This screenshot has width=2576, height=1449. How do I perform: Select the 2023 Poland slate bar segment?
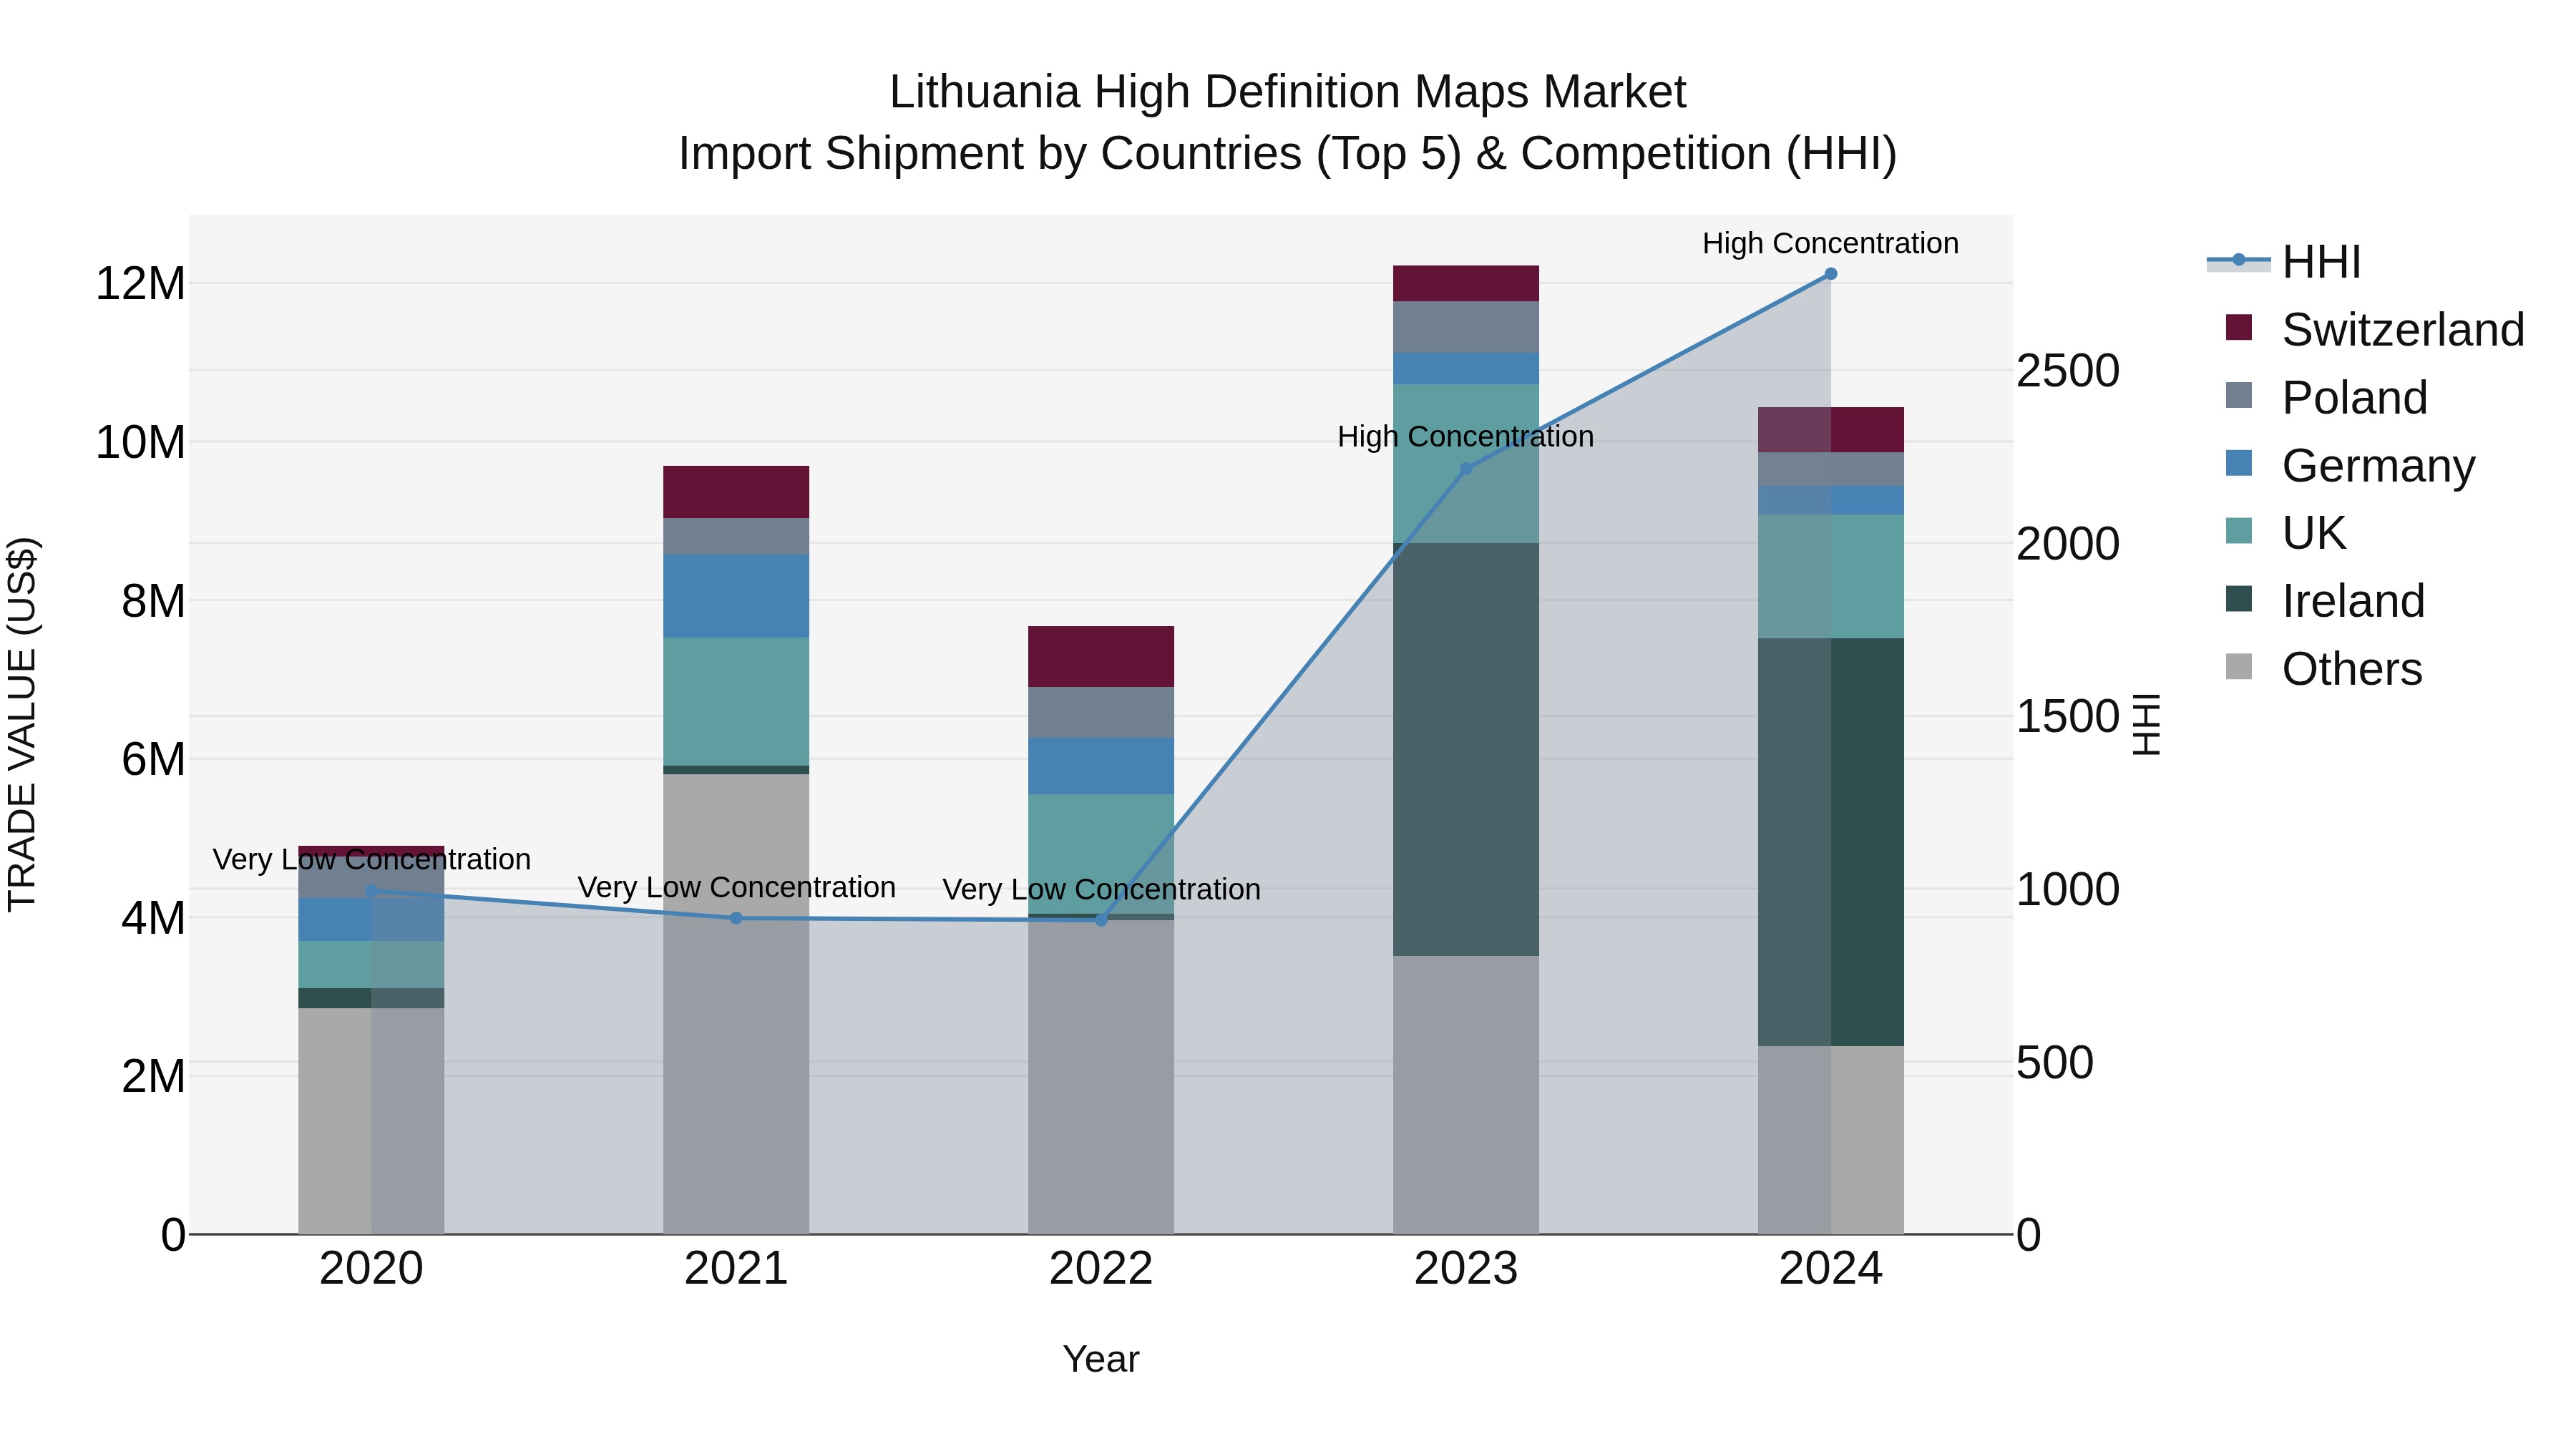point(1466,327)
